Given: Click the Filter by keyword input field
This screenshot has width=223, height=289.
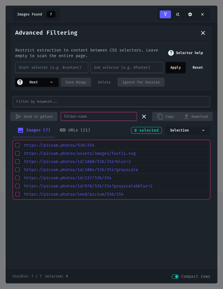Looking at the screenshot, I should tap(111, 102).
